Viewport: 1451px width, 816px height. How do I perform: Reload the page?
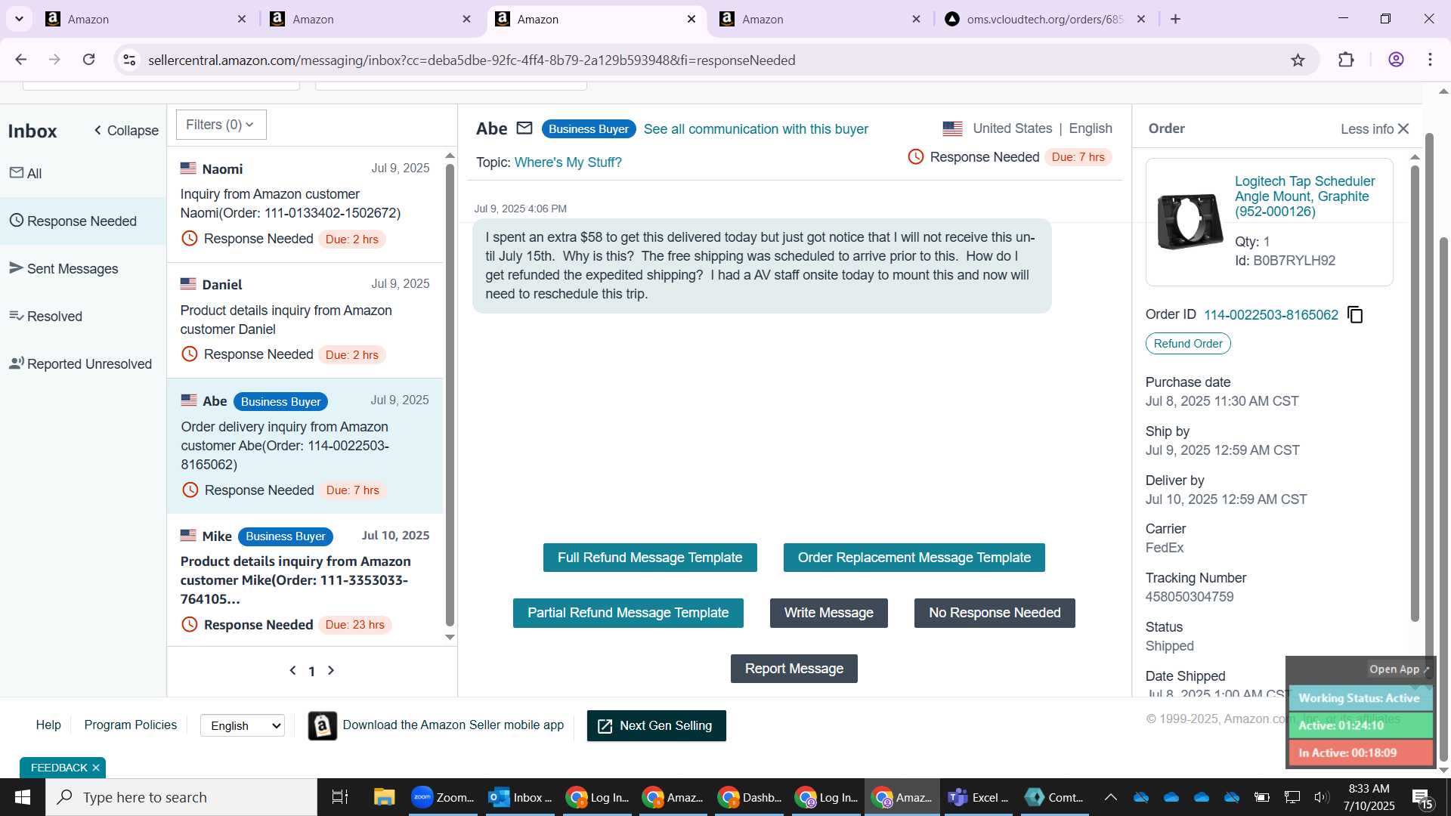click(x=89, y=60)
